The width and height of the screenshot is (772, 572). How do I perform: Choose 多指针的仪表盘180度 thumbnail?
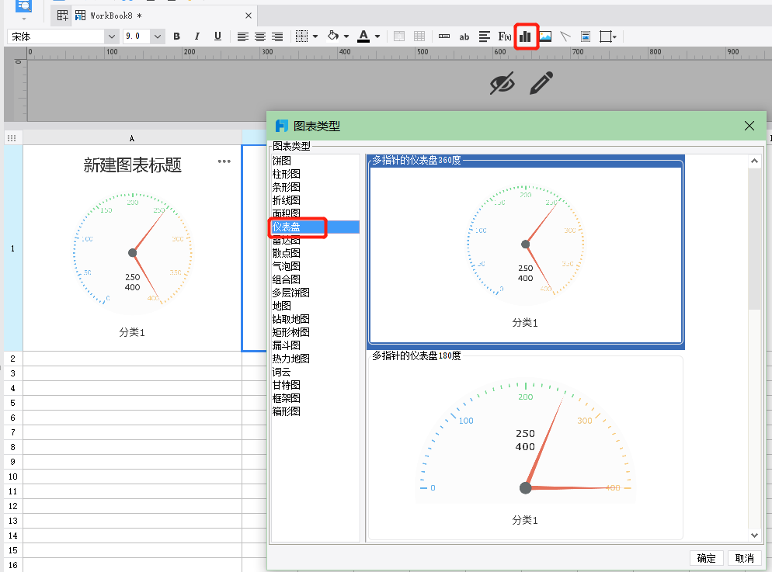[x=525, y=446]
